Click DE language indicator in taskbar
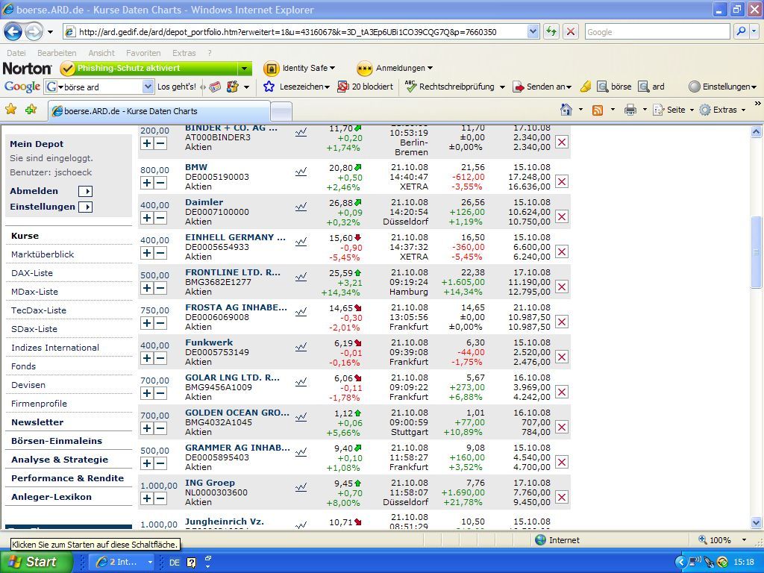This screenshot has width=764, height=573. point(174,563)
